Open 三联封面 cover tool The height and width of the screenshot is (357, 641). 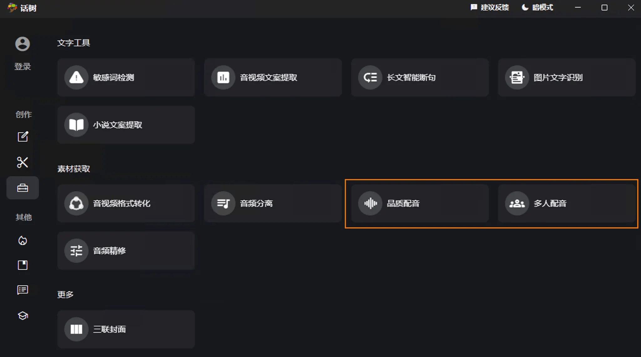[126, 329]
